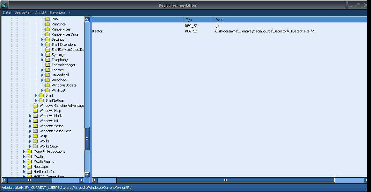
Task: Expand the Settings key
Action: click(x=42, y=39)
